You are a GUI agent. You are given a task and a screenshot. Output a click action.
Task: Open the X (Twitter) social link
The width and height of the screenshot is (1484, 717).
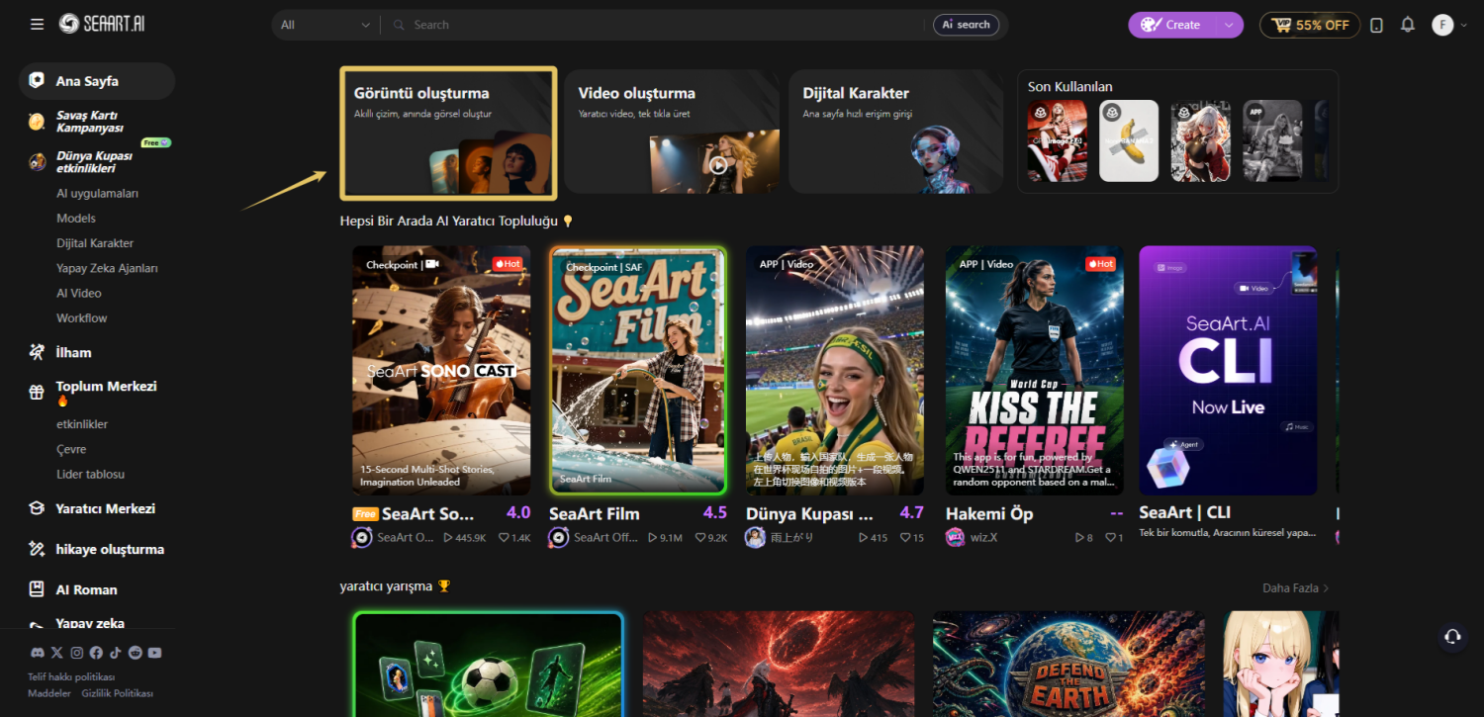(x=56, y=653)
